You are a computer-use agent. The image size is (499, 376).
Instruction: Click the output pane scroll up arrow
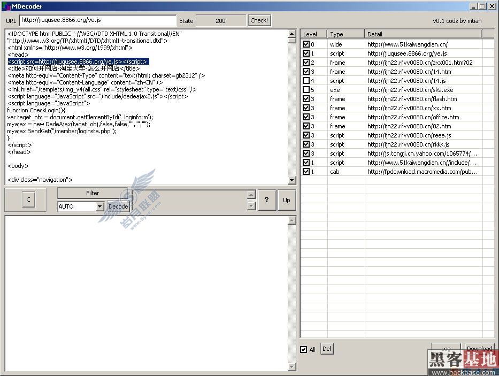tap(292, 220)
